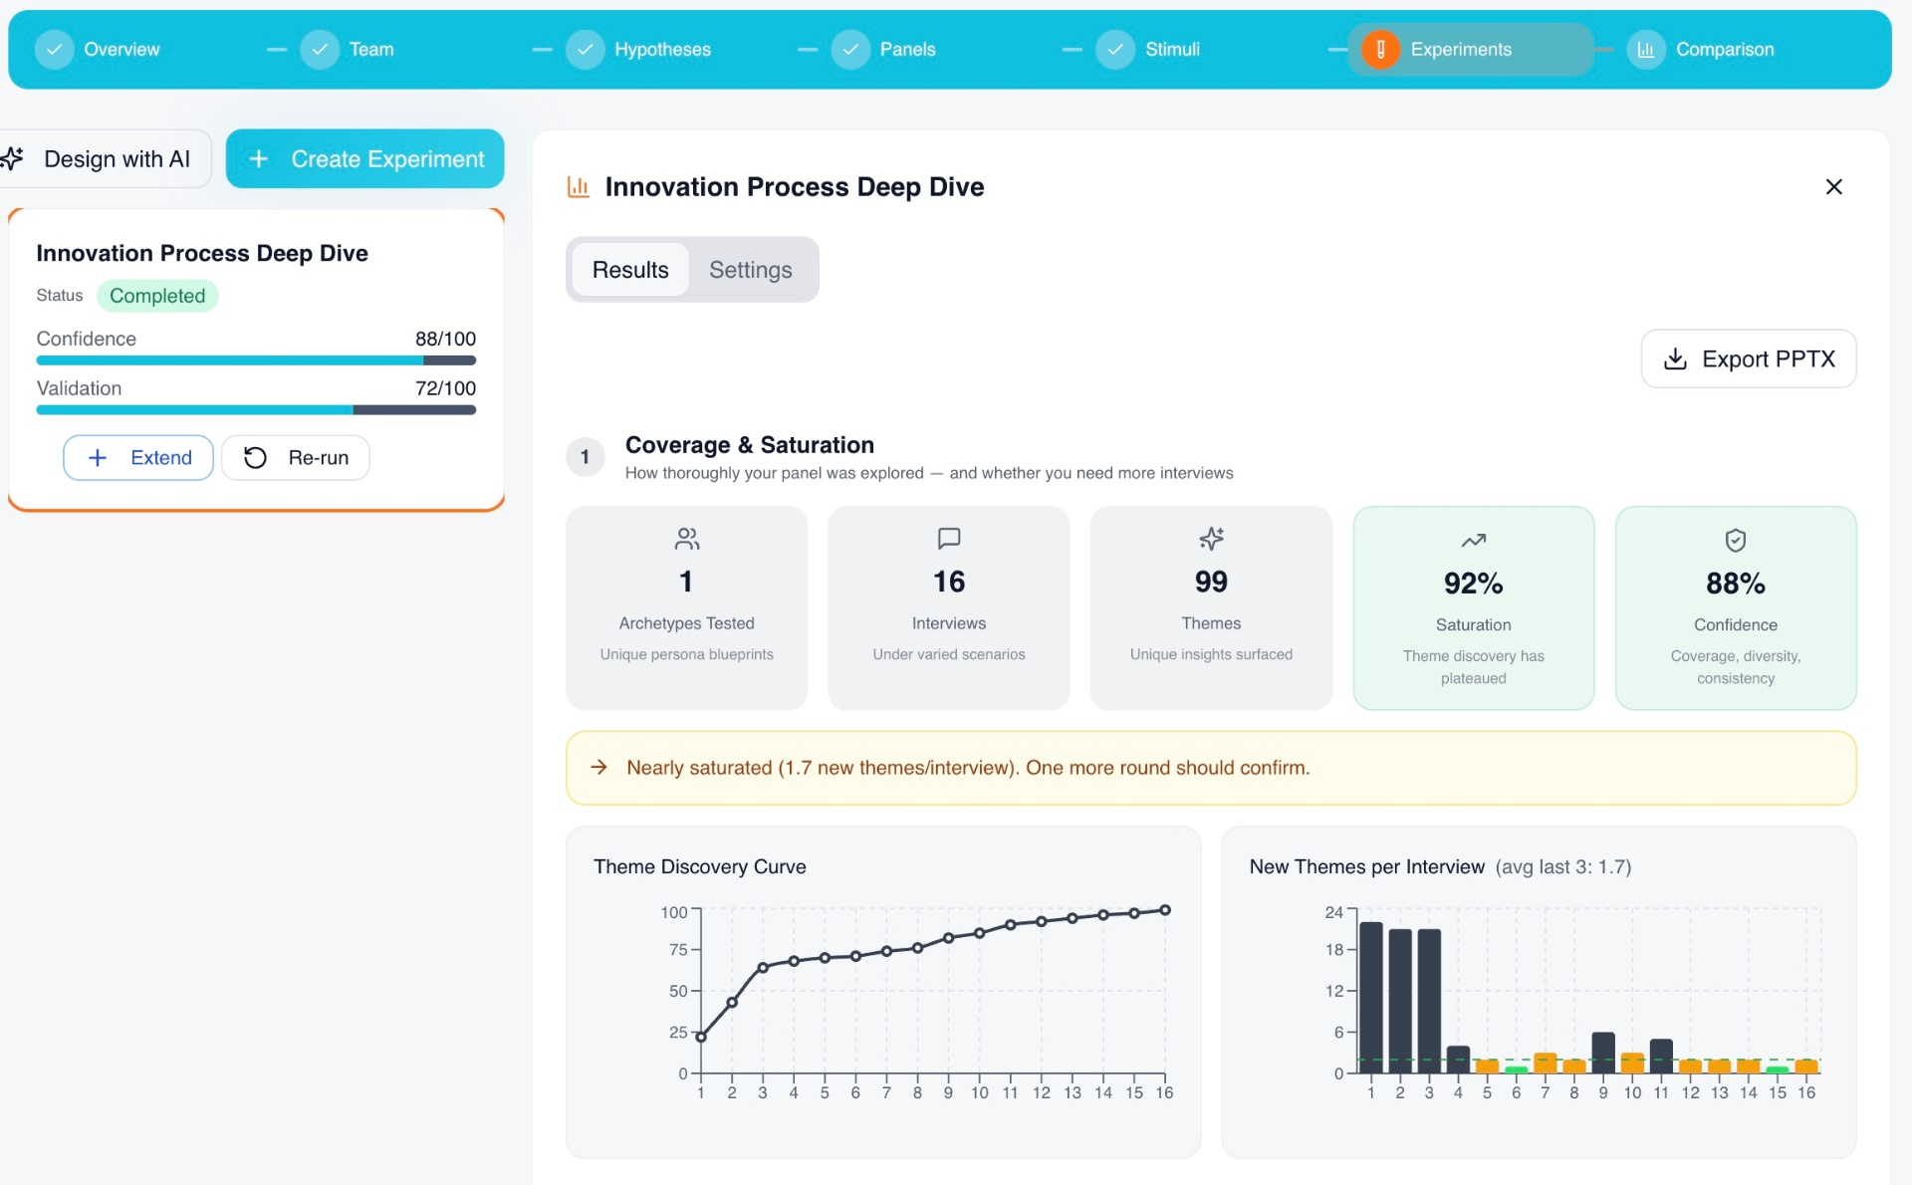Click the Overview step checkmark icon

(x=54, y=49)
